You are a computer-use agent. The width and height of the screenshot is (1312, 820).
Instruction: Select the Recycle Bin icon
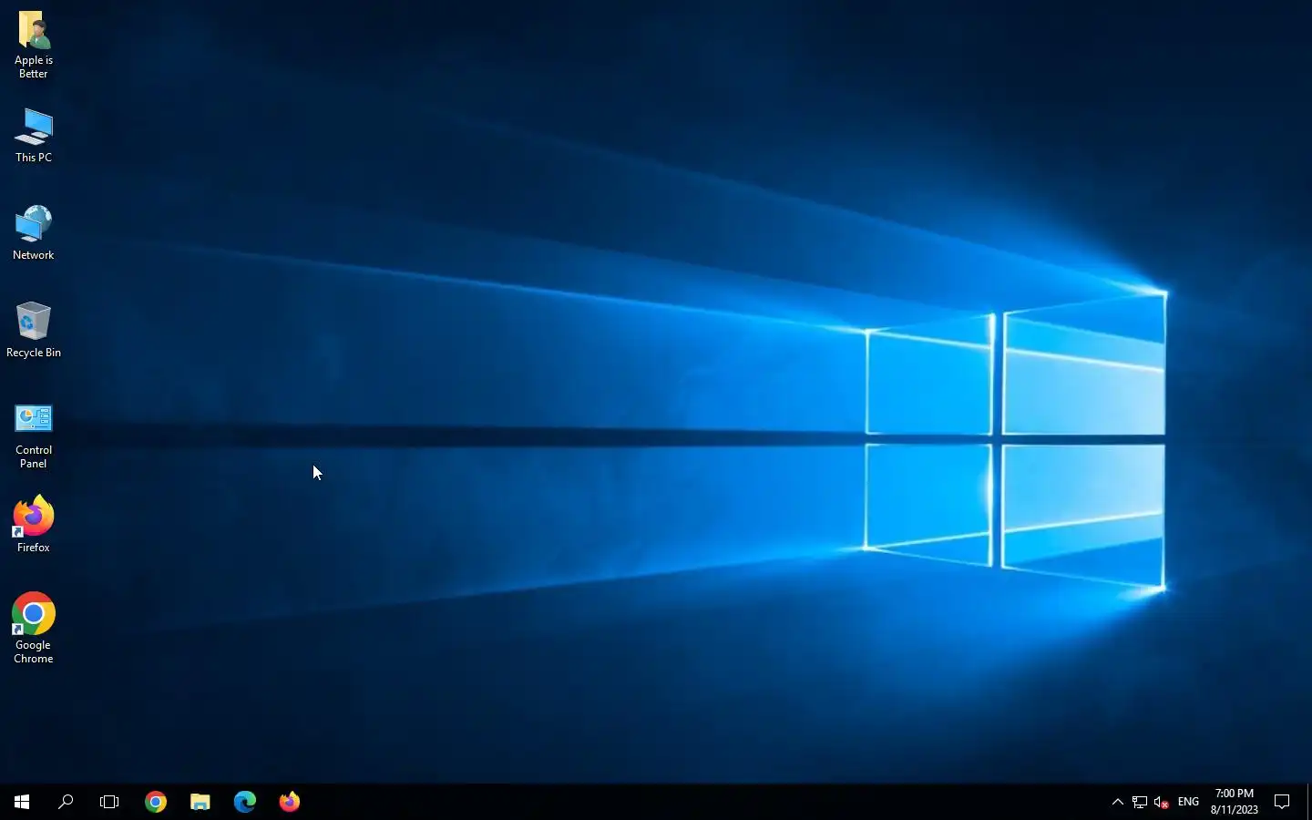pyautogui.click(x=34, y=330)
